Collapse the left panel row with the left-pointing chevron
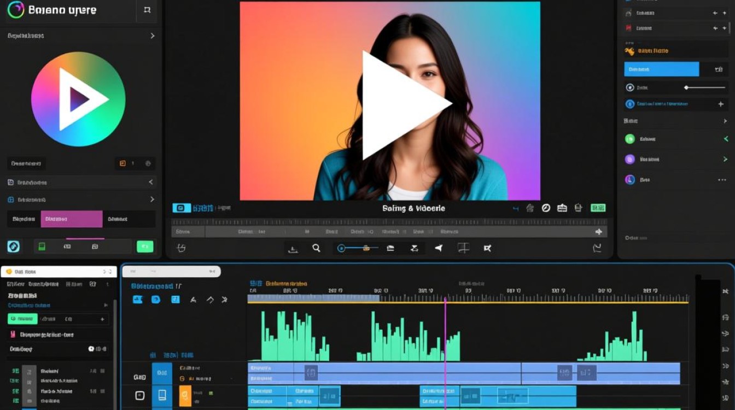This screenshot has width=735, height=410. click(151, 182)
